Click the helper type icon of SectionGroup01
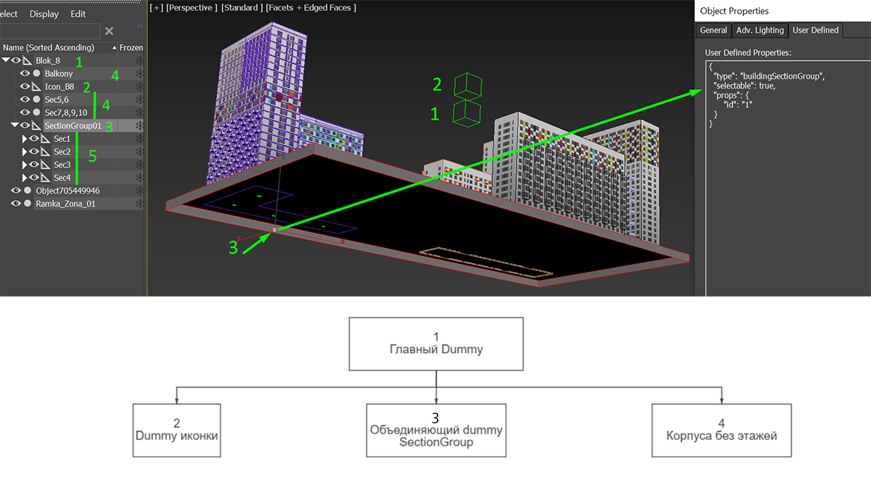The width and height of the screenshot is (871, 488). click(36, 126)
